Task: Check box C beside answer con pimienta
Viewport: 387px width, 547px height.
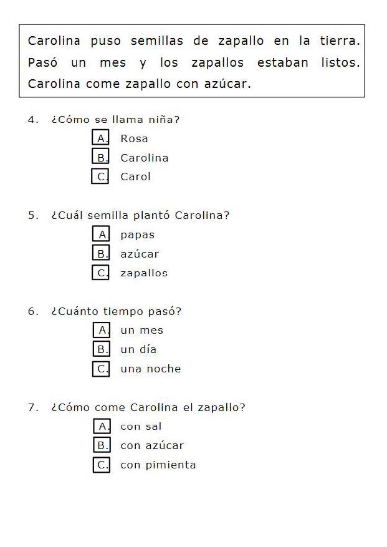Action: click(x=101, y=465)
